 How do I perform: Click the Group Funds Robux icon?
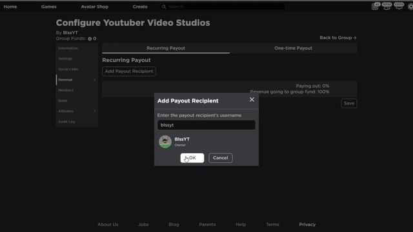(90, 39)
